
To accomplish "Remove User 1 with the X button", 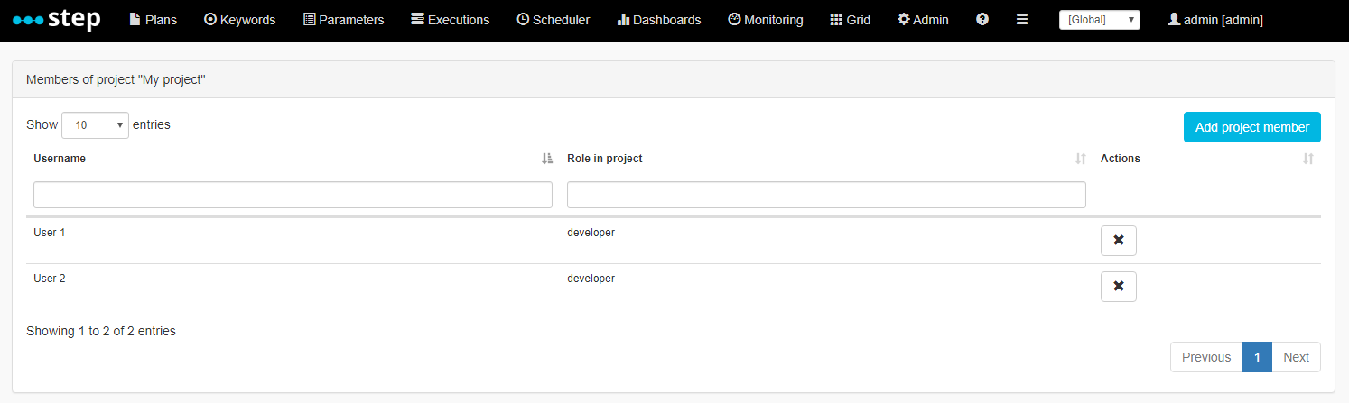I will tap(1119, 241).
